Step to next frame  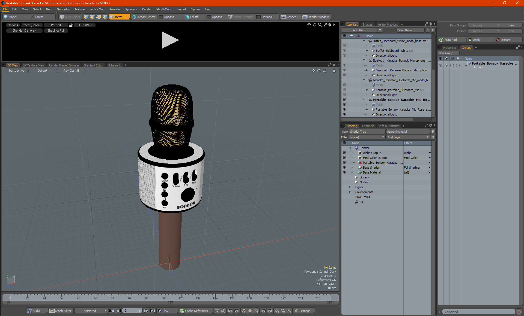(146, 311)
